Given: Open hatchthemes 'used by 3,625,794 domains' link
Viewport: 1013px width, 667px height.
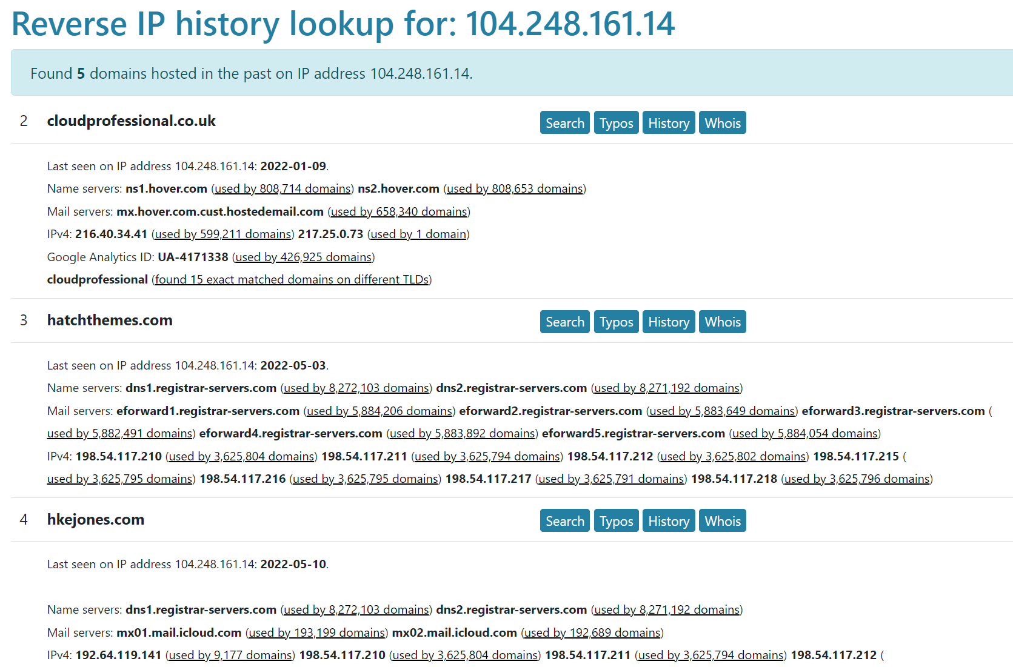Looking at the screenshot, I should click(x=487, y=456).
